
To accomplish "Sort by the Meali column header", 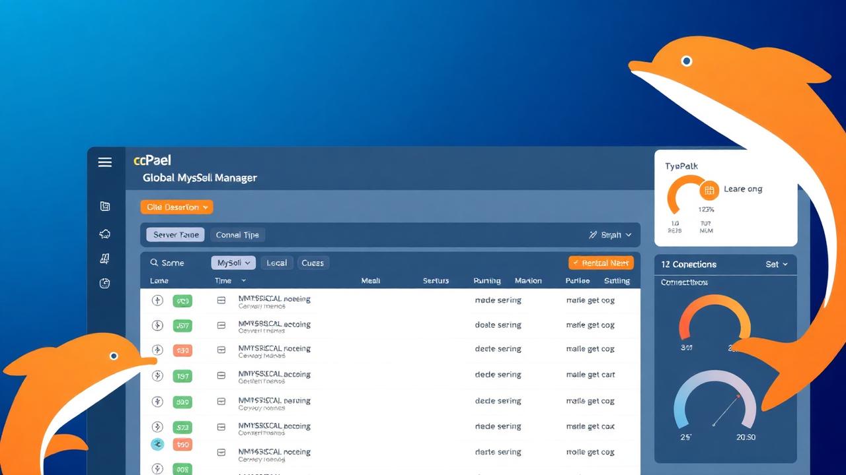I will 371,281.
